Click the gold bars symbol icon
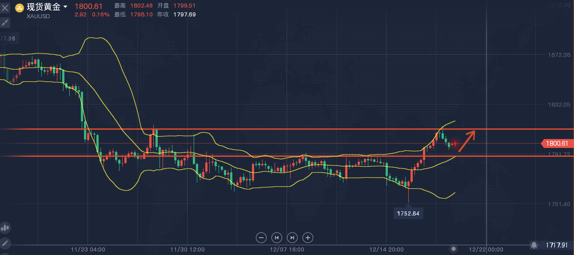This screenshot has height=255, width=574. (x=20, y=8)
